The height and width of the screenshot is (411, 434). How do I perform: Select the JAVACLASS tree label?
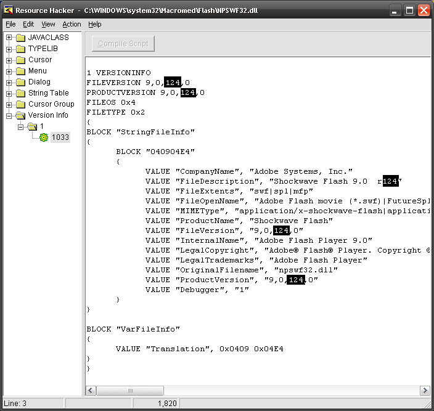click(49, 38)
